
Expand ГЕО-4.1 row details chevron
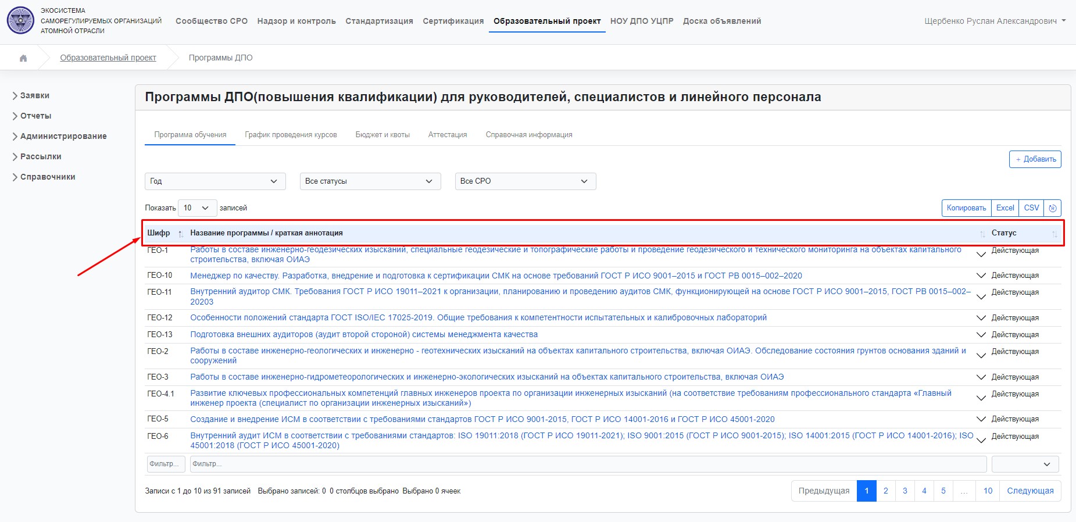click(x=981, y=398)
